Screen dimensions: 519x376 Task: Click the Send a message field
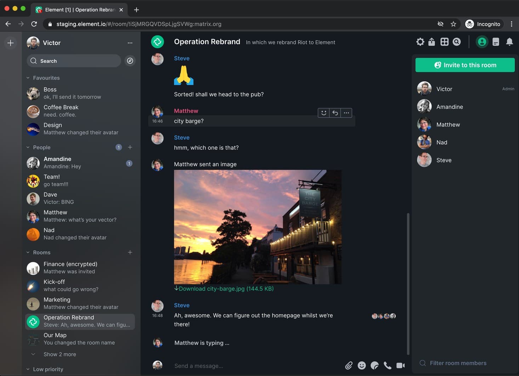coord(257,366)
